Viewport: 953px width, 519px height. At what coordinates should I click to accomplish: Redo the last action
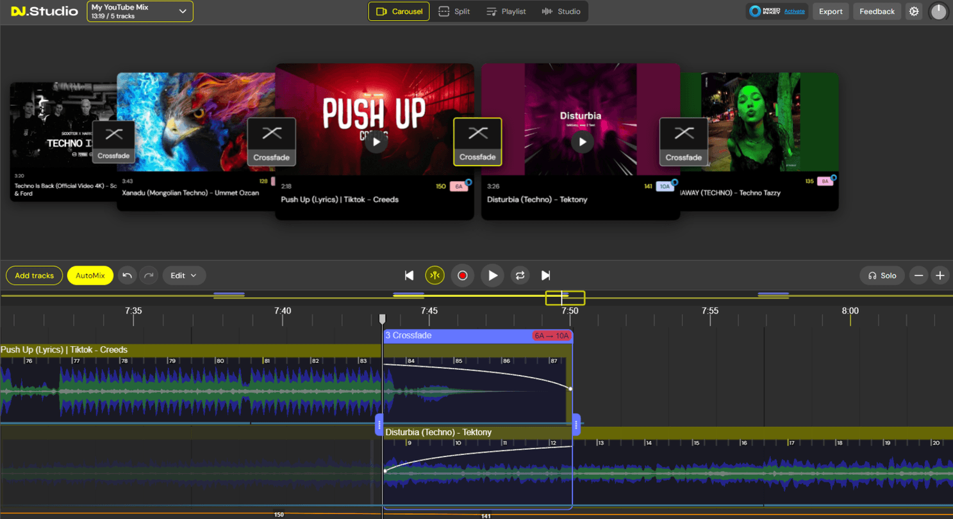149,275
